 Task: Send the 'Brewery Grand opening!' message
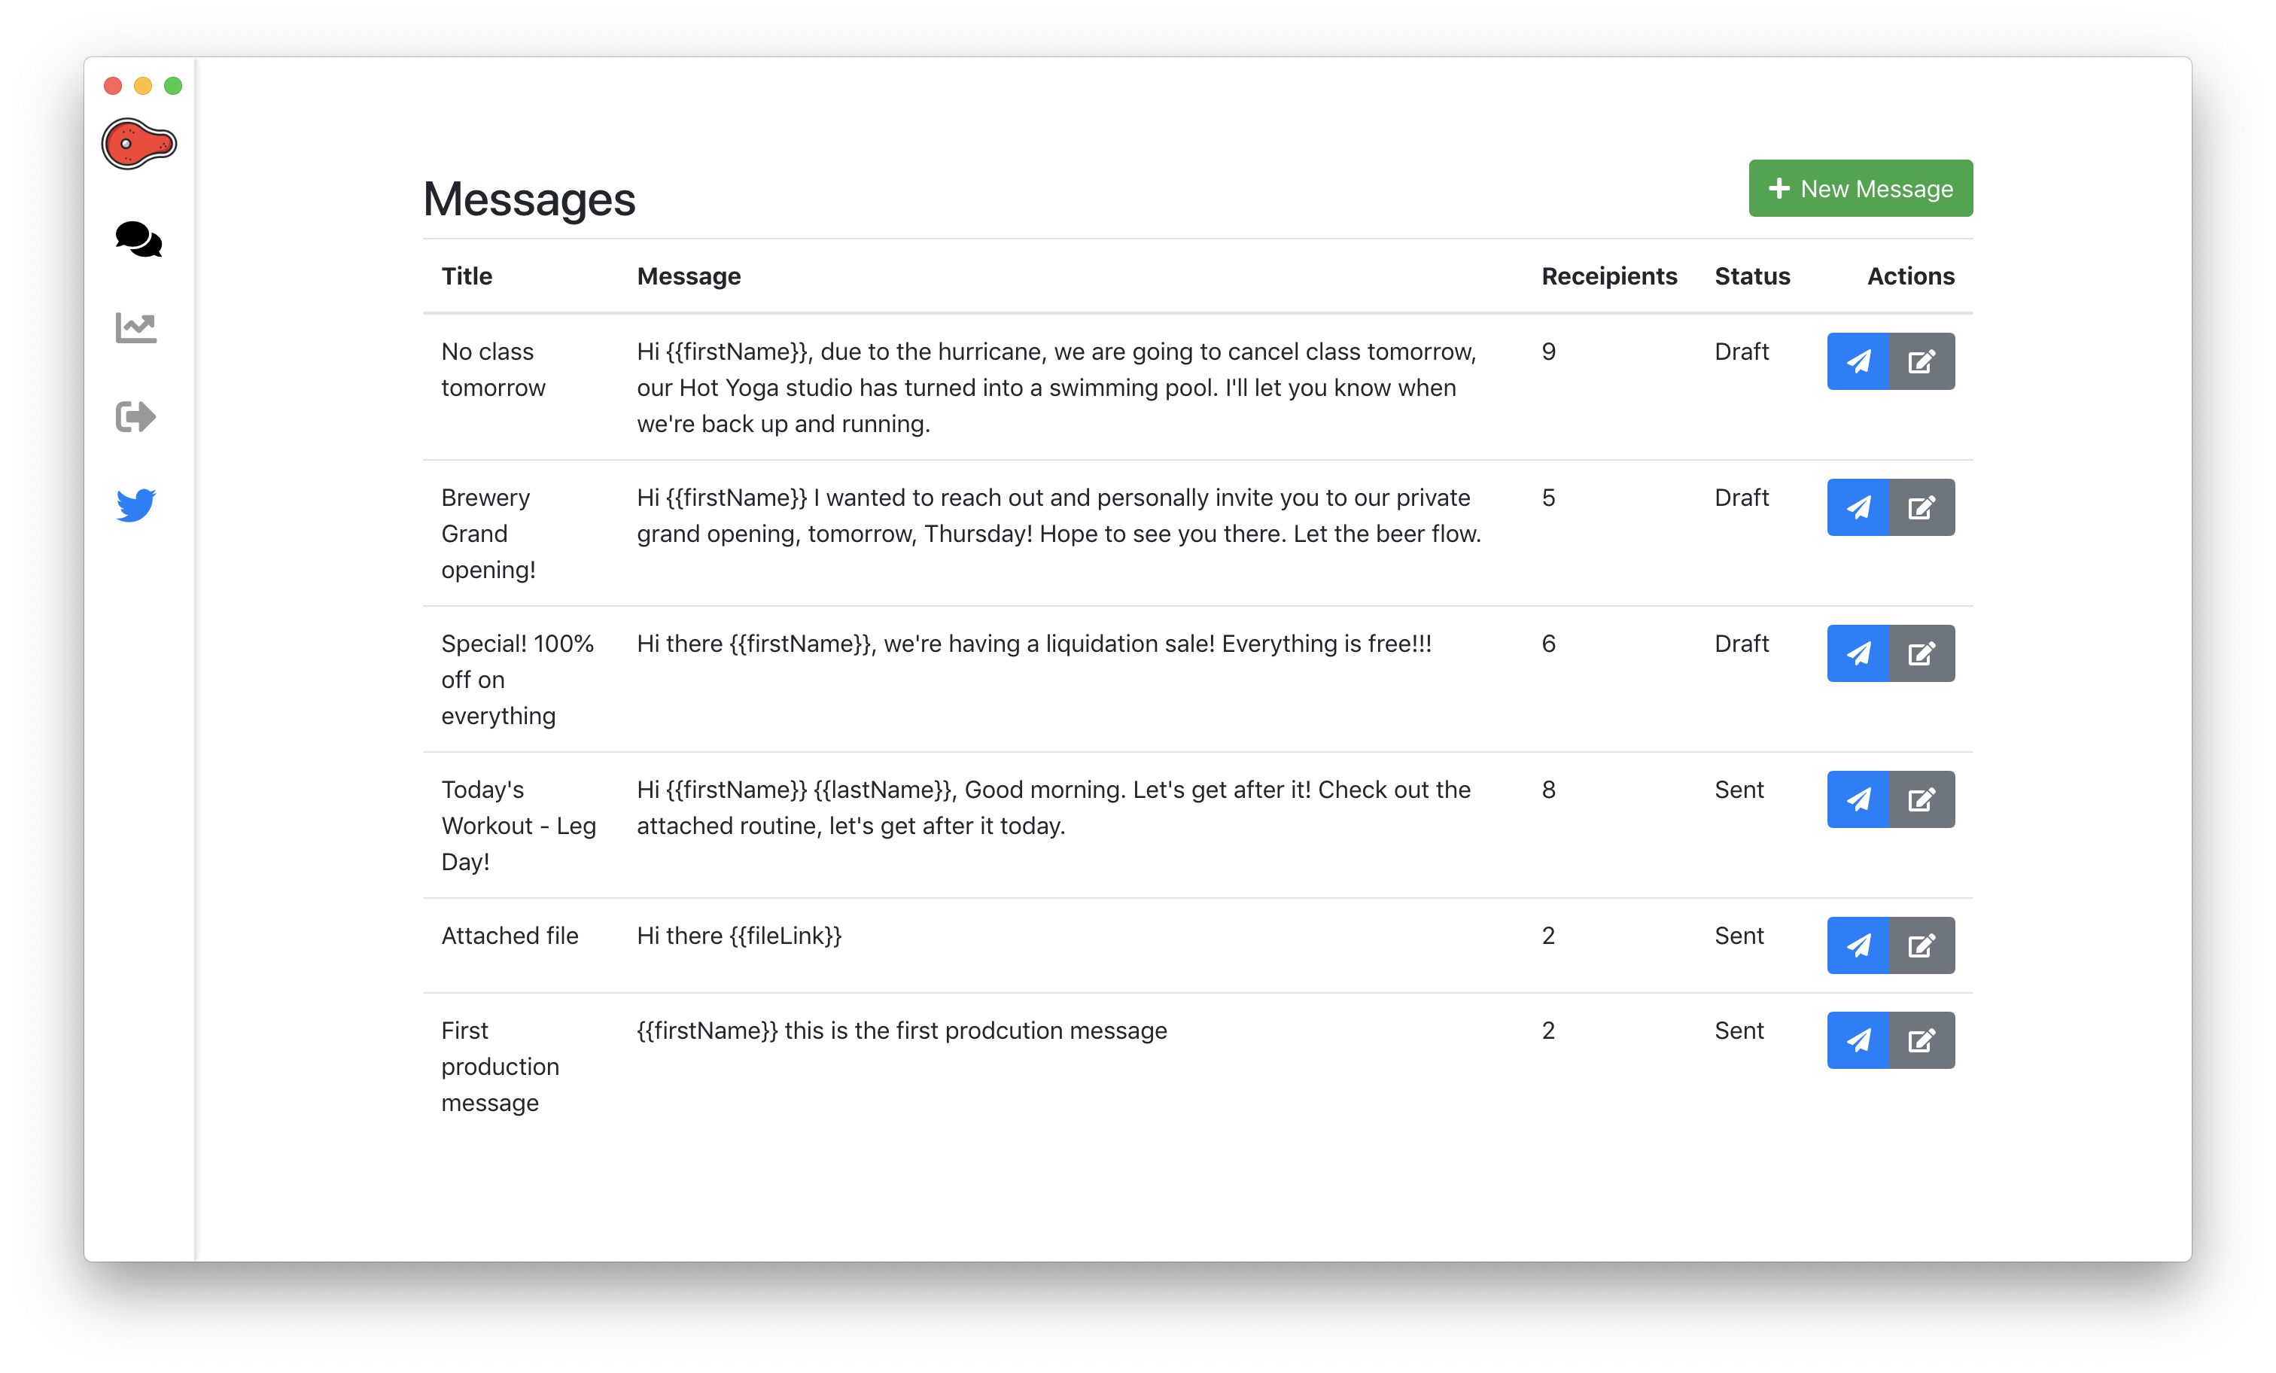click(x=1858, y=507)
